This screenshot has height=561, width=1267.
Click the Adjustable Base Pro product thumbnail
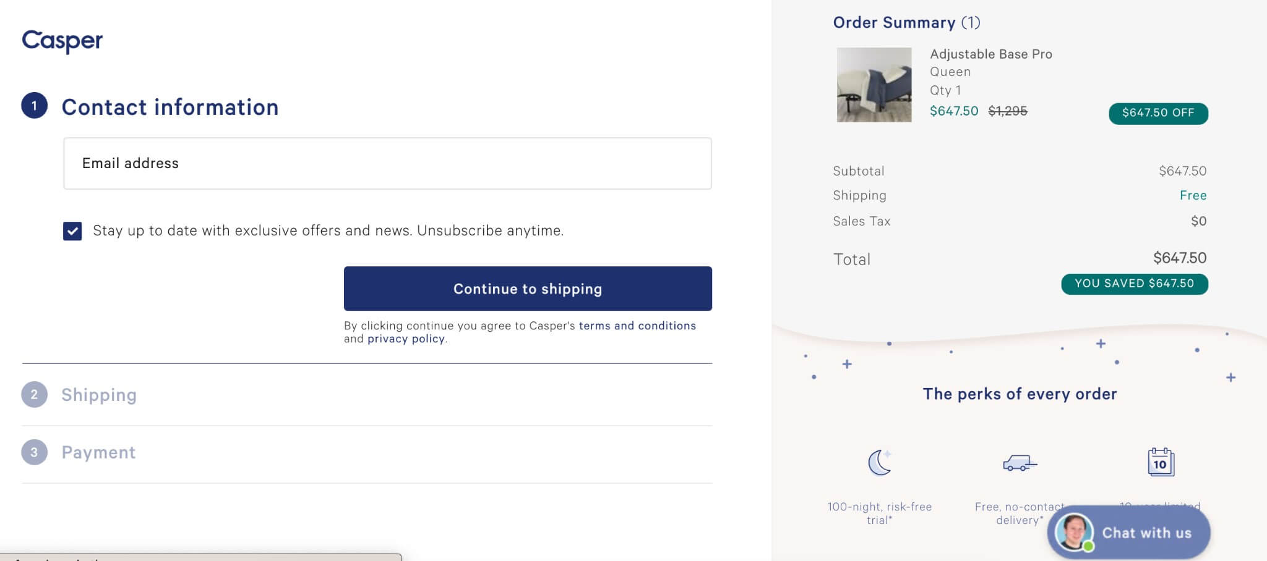click(x=874, y=84)
